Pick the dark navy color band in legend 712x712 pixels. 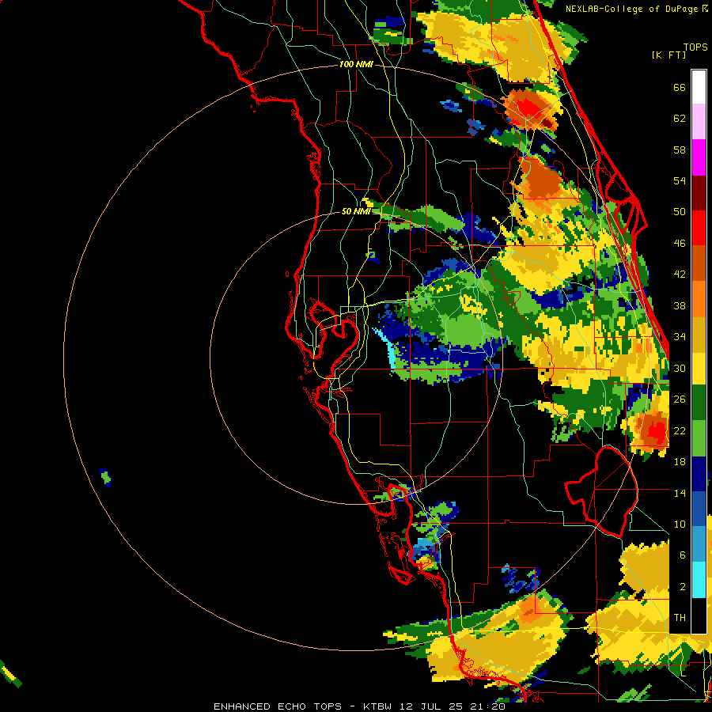click(699, 475)
